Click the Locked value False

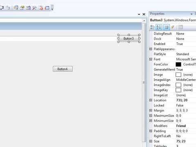pyautogui.click(x=180, y=105)
